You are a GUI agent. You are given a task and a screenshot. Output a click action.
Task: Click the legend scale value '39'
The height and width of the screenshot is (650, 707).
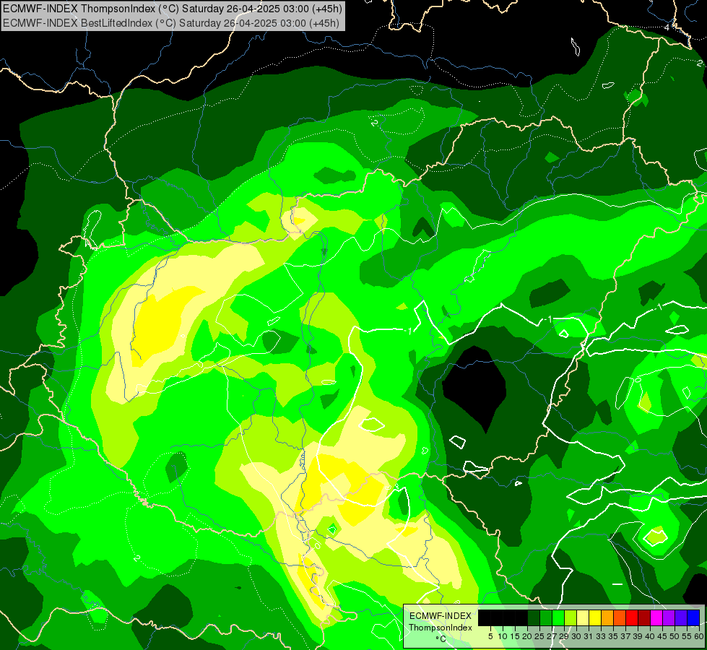pyautogui.click(x=638, y=636)
